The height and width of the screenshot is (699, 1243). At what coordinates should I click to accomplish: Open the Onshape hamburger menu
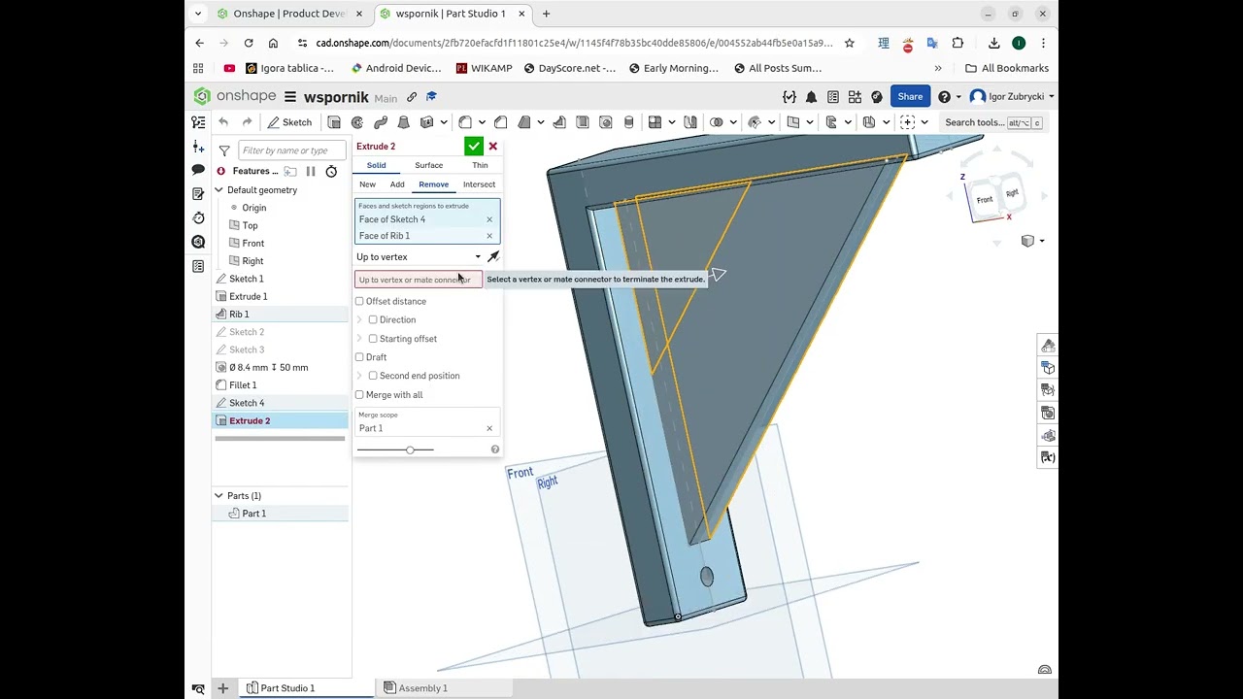(289, 97)
